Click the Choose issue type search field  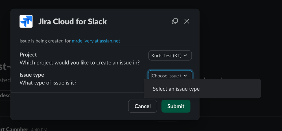click(170, 75)
